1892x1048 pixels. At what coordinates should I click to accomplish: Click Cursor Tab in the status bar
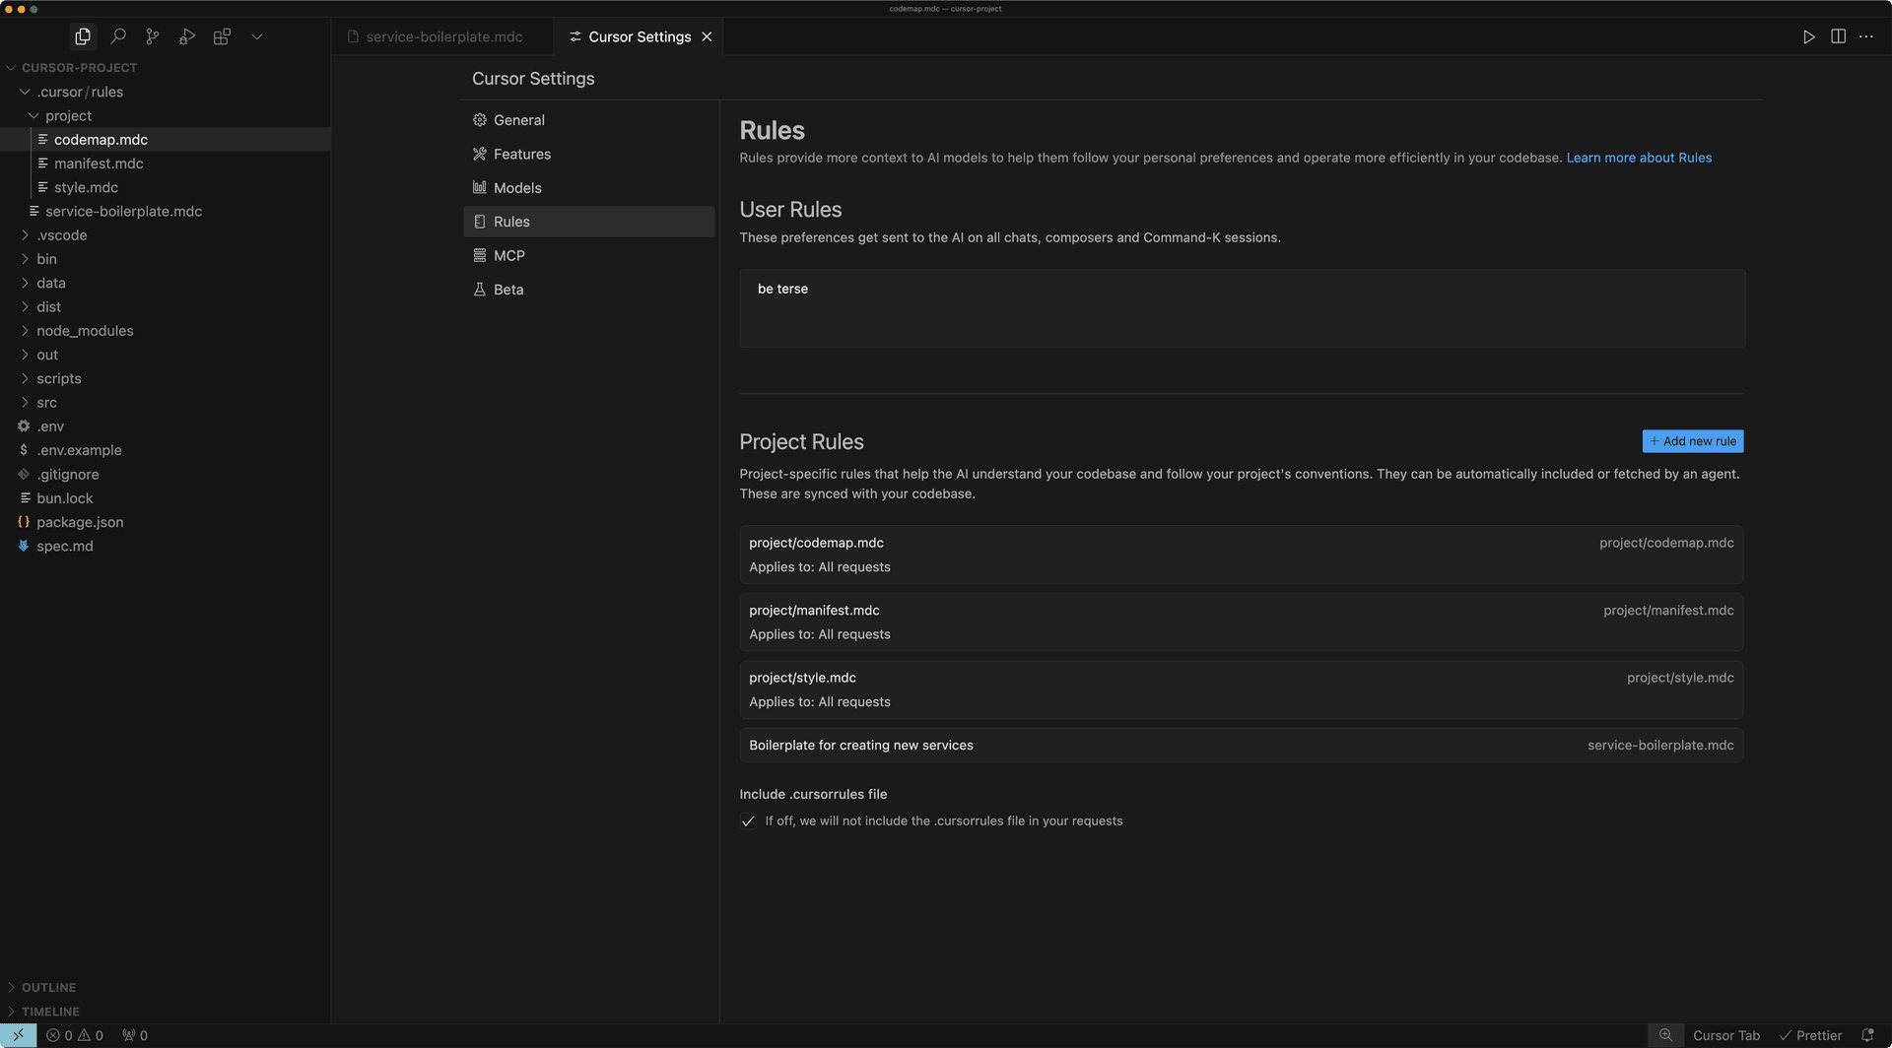1725,1035
